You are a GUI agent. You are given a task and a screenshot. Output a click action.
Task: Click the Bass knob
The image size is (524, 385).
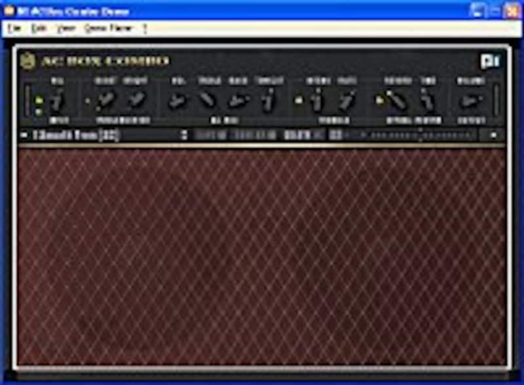pyautogui.click(x=238, y=101)
